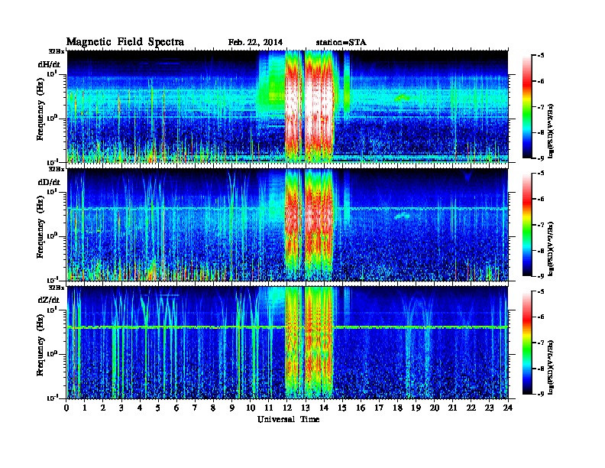Click hour 0 on the Universal Time axis
605x468 pixels.
pos(66,408)
